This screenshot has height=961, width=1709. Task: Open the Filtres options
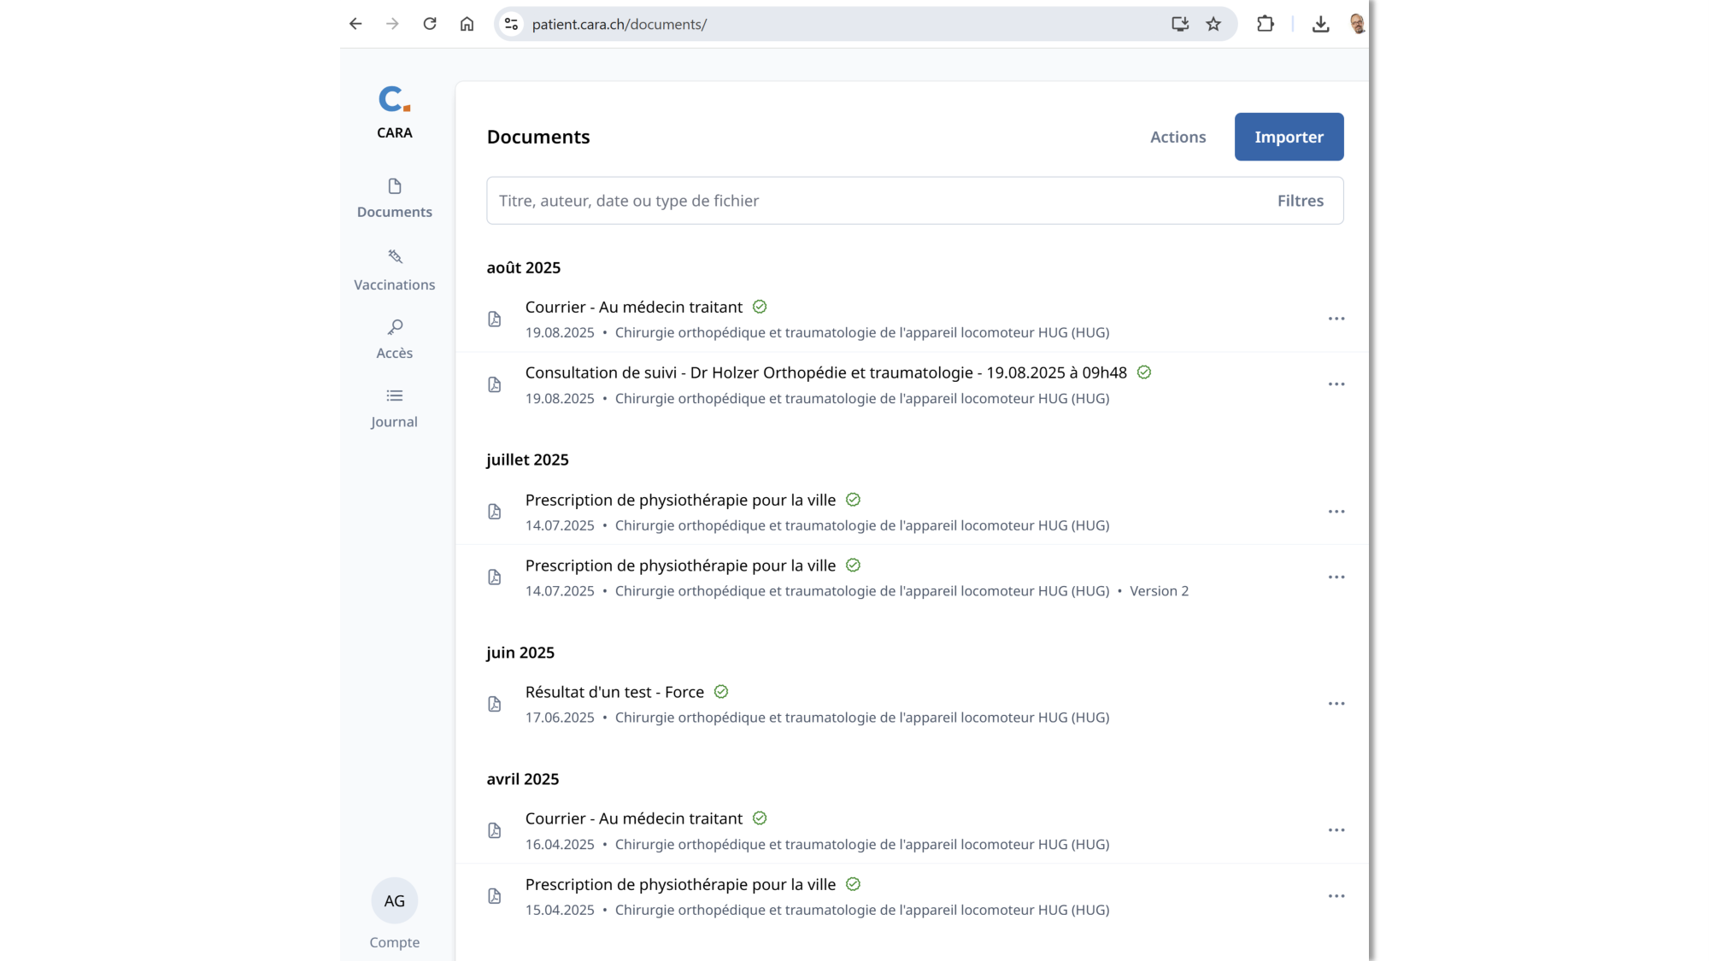1300,201
